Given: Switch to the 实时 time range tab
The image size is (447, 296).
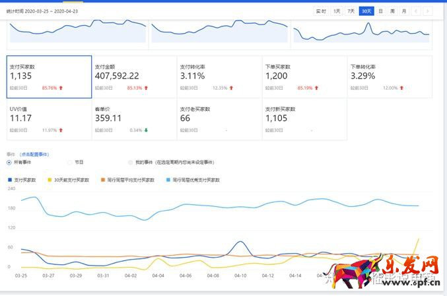Looking at the screenshot, I should click(x=320, y=11).
